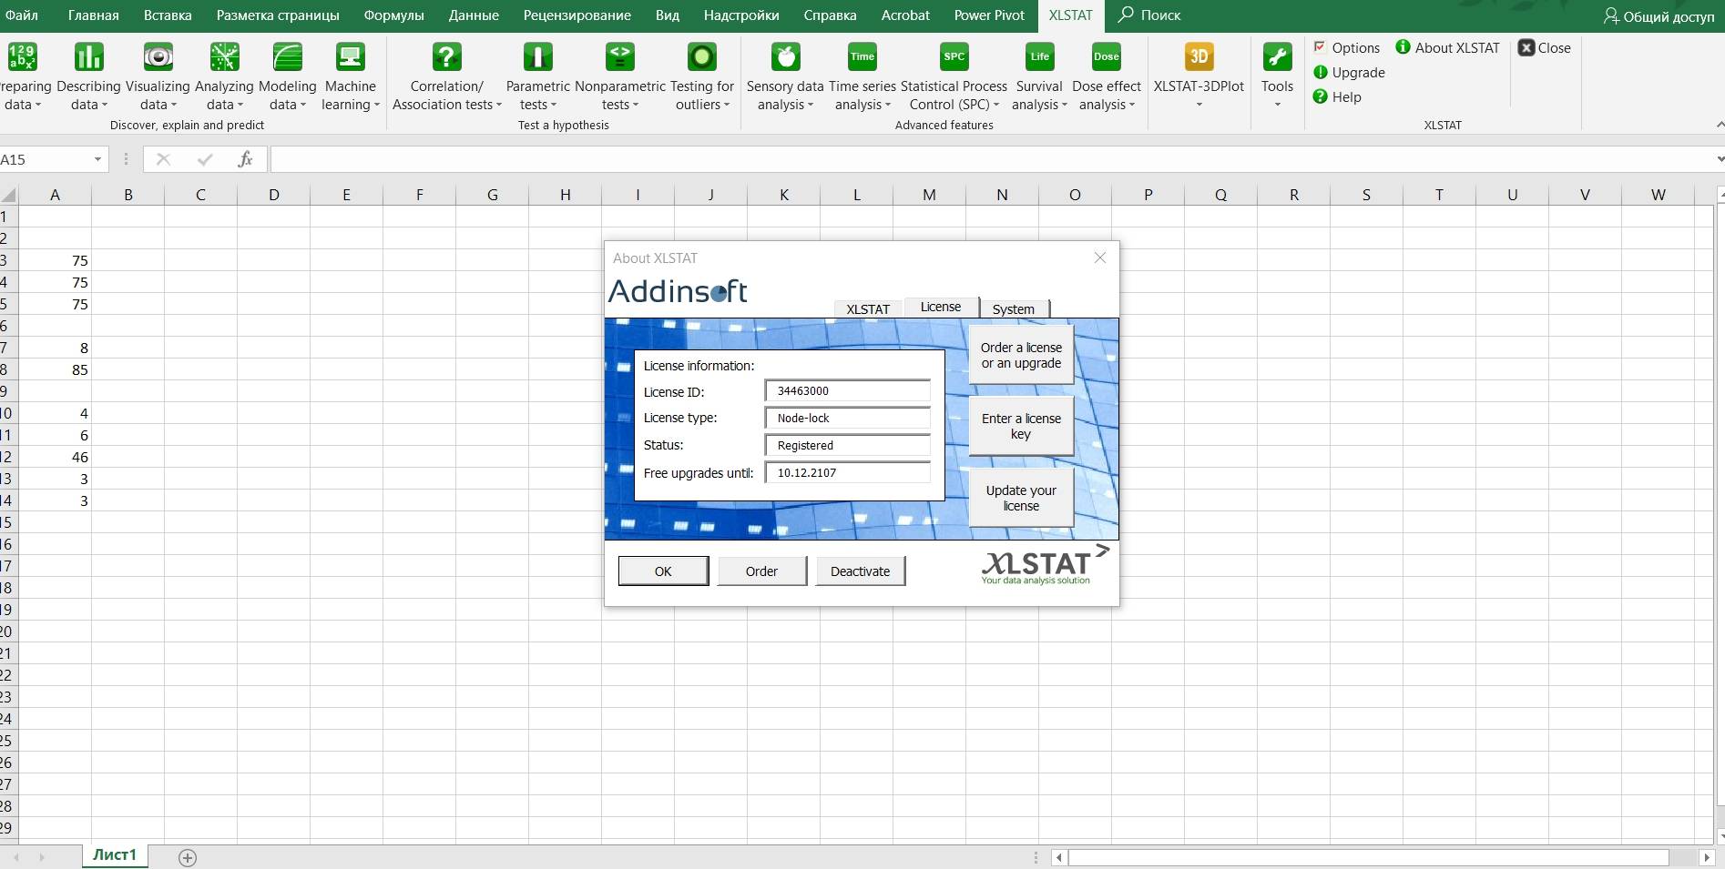The width and height of the screenshot is (1725, 869).
Task: Click the Free upgrades until field
Action: pos(848,473)
